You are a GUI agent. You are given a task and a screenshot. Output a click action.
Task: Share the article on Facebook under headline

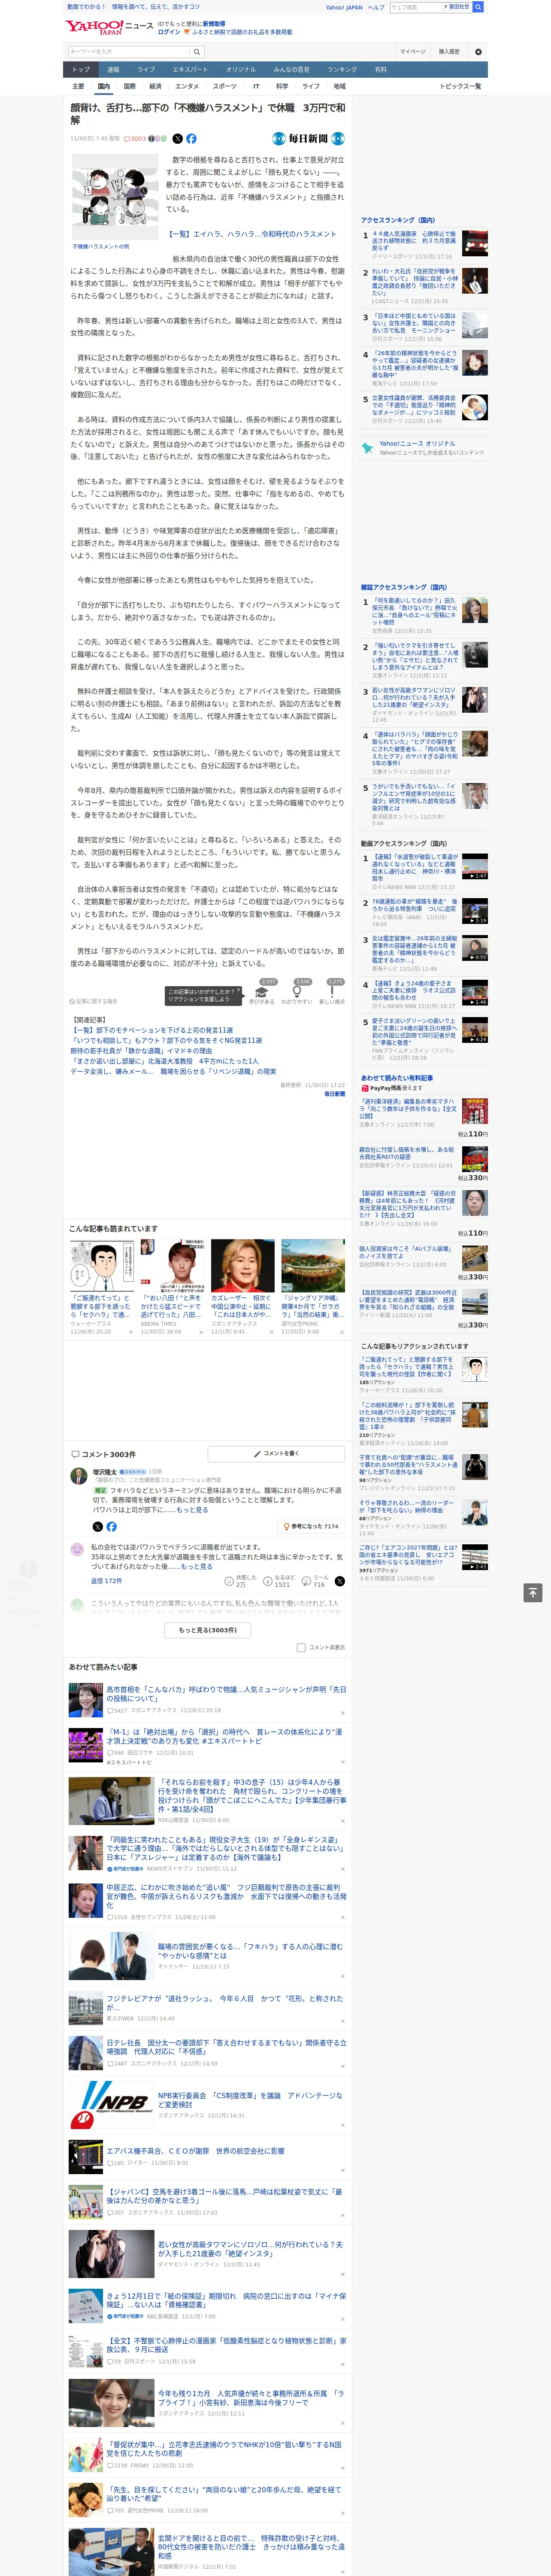tap(191, 139)
